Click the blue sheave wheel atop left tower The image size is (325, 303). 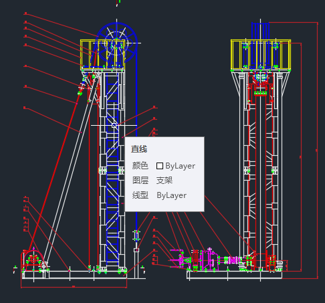click(116, 43)
